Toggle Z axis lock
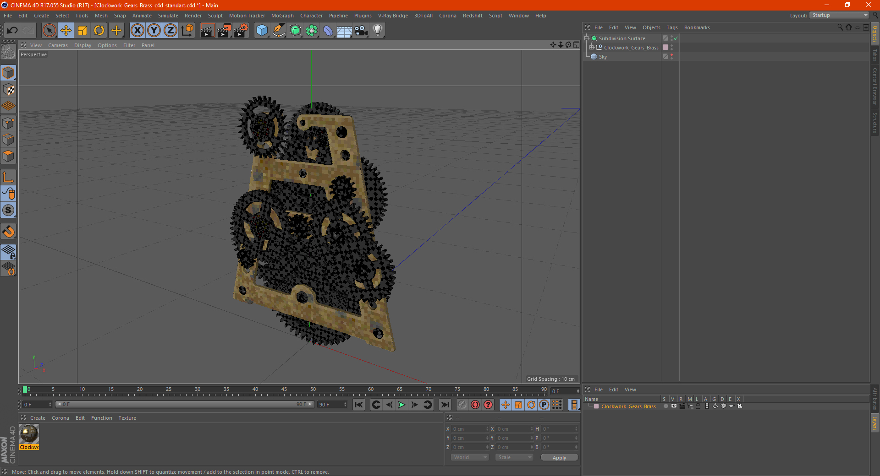This screenshot has width=880, height=476. (x=170, y=30)
